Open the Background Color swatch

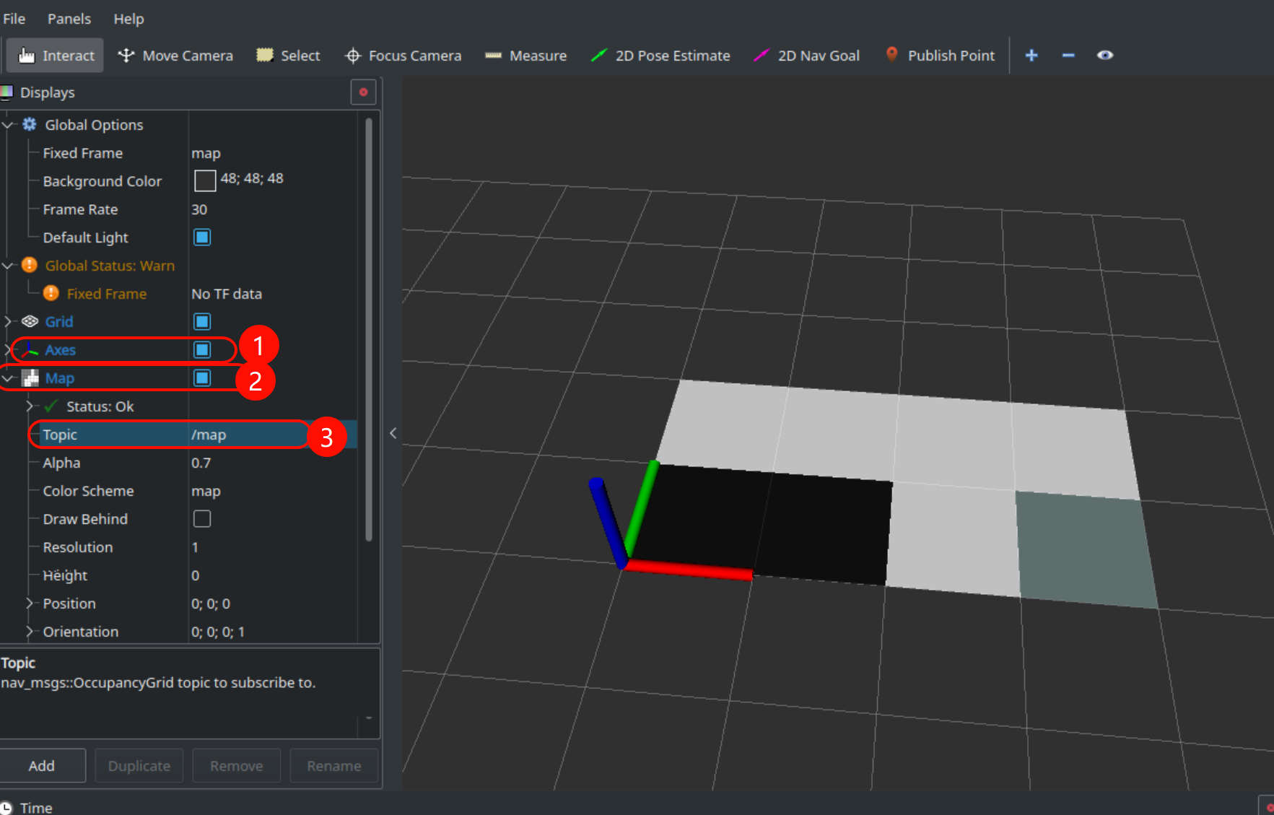205,180
